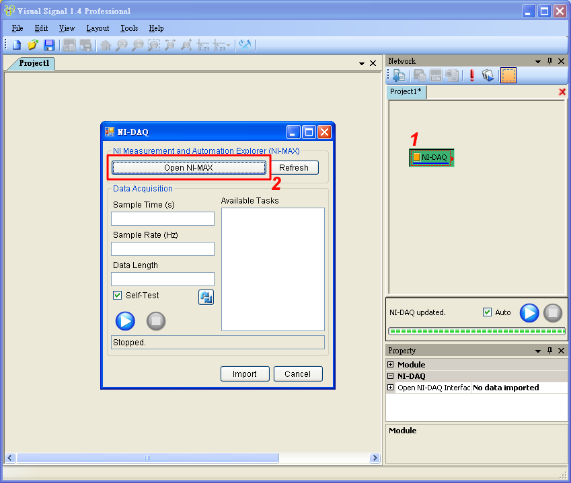
Task: Click the horizontal scrollbar right arrow
Action: (x=375, y=458)
